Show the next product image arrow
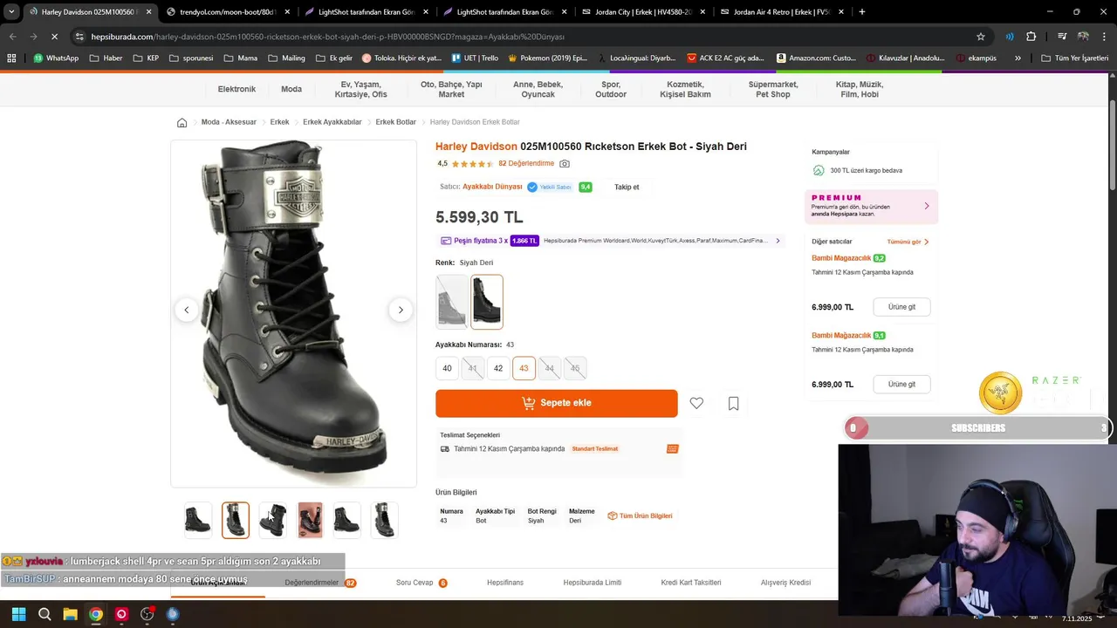1117x628 pixels. (401, 310)
